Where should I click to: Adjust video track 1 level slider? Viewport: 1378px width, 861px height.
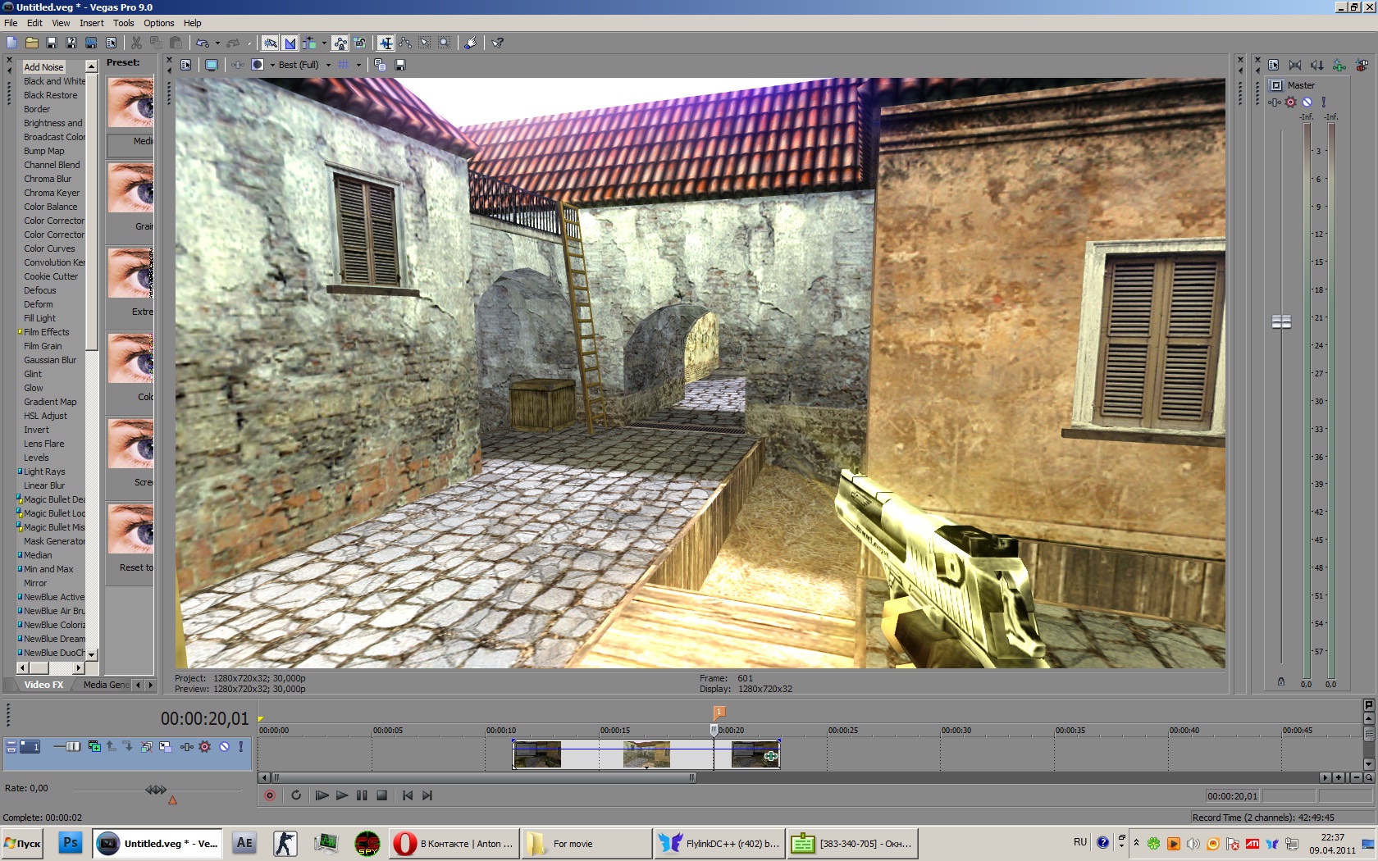click(x=73, y=746)
